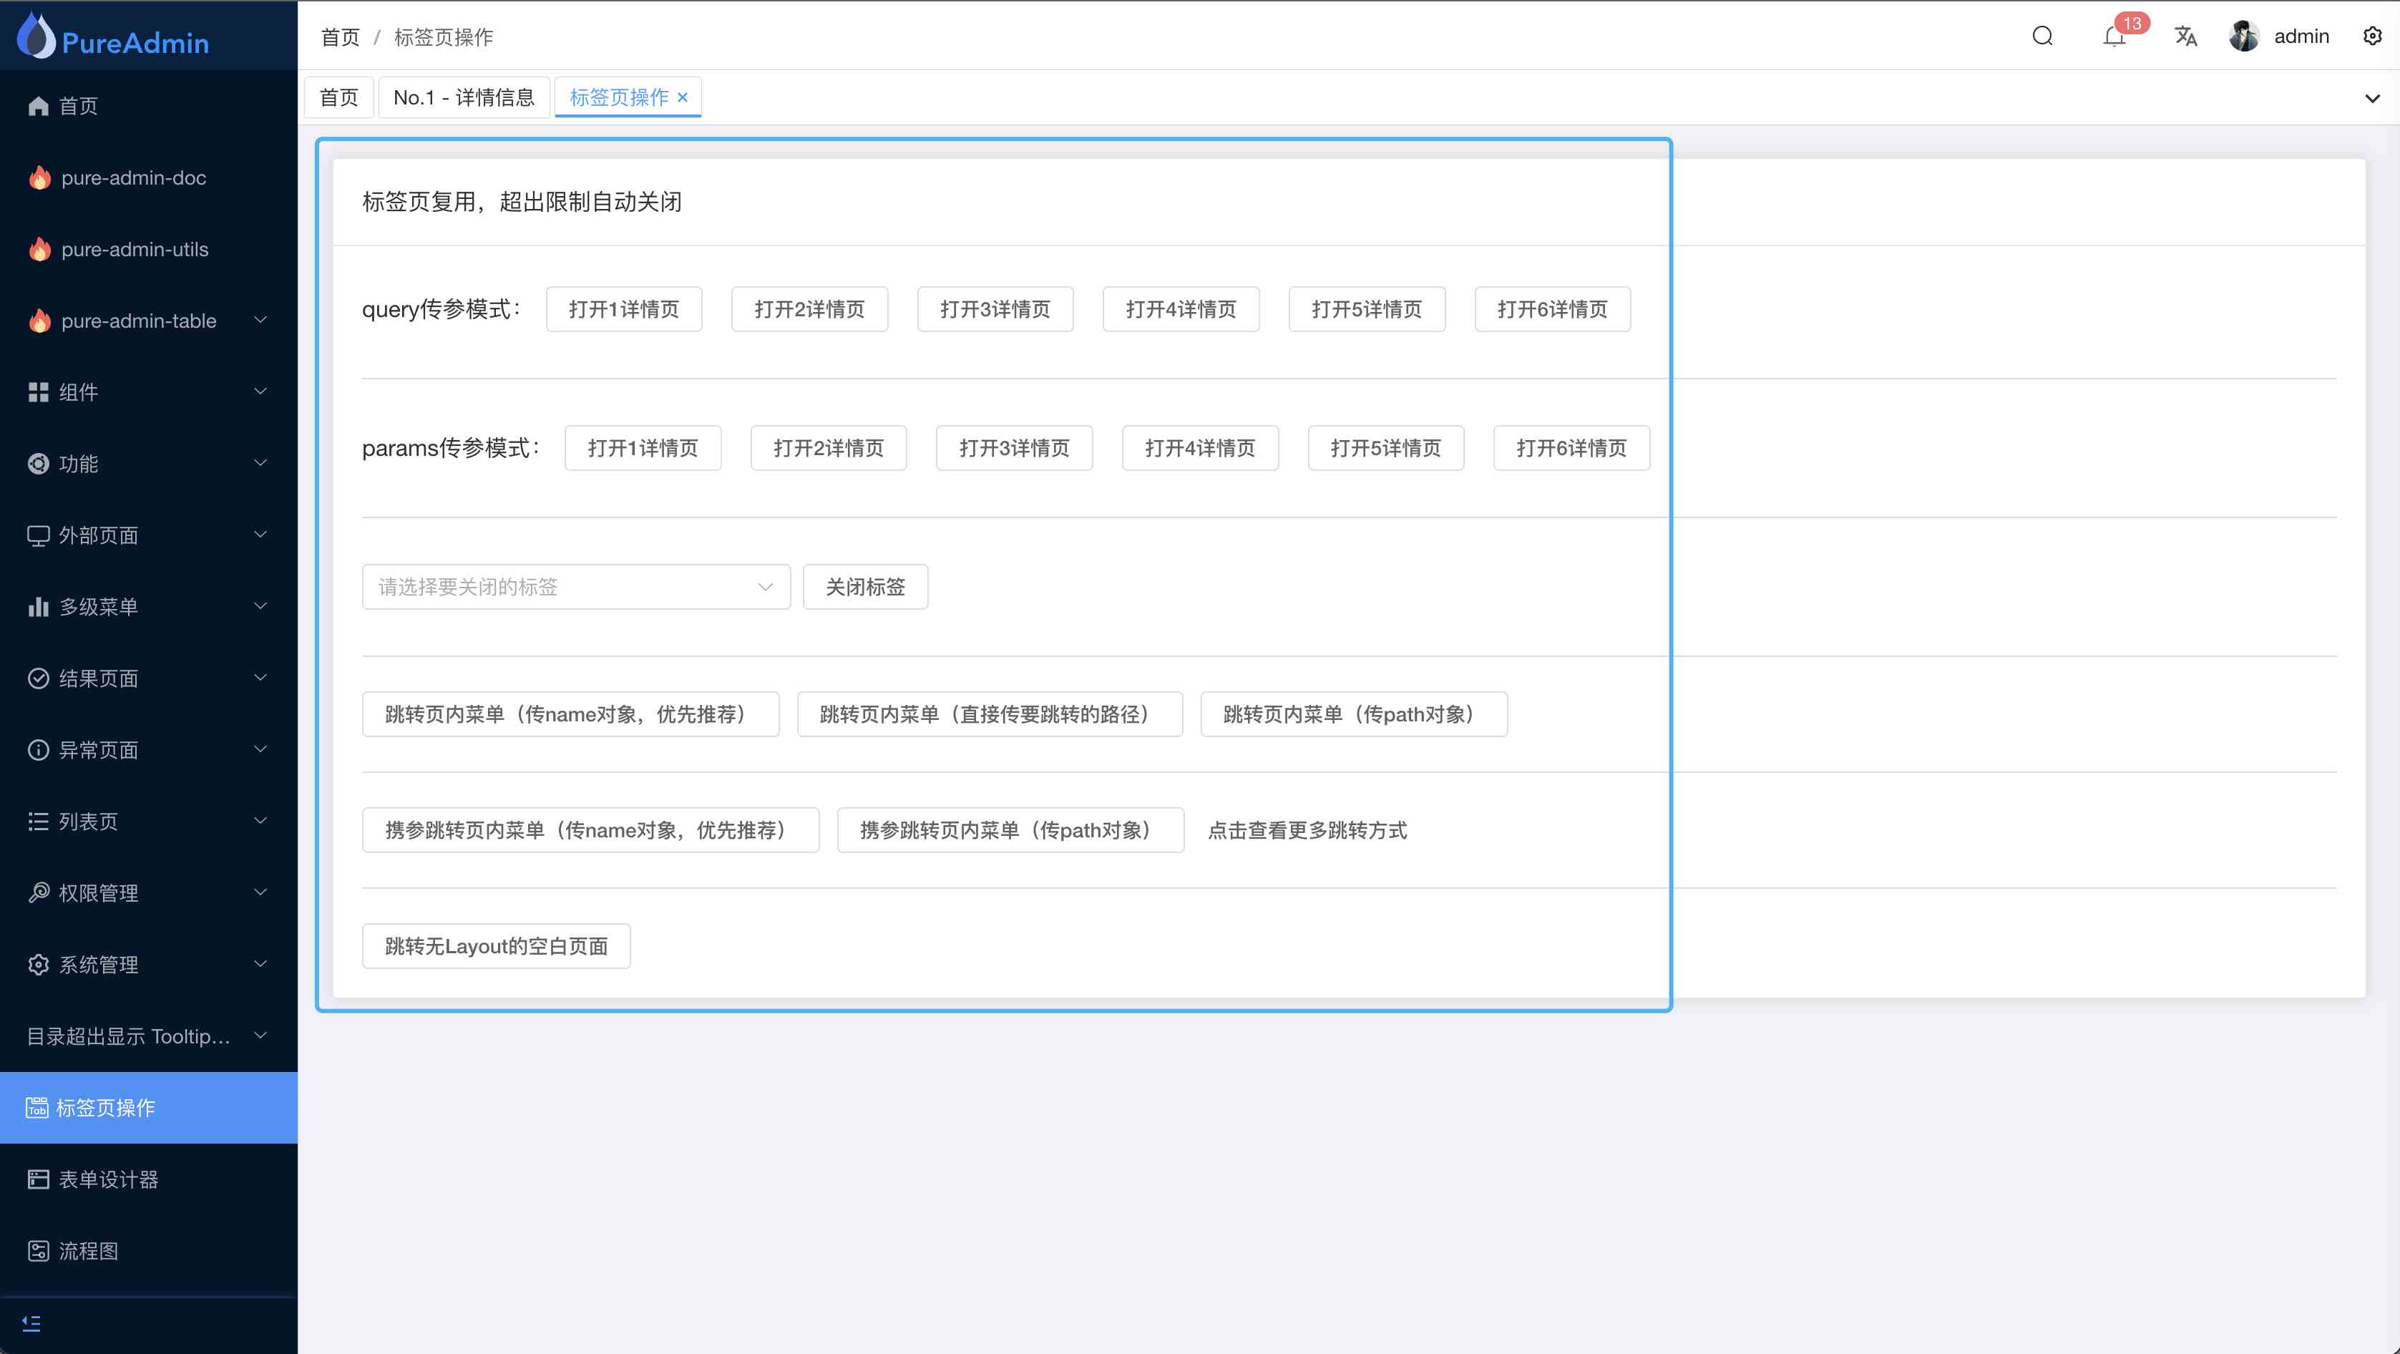The width and height of the screenshot is (2400, 1354).
Task: Open 流程图 flowchart menu item
Action: [x=89, y=1250]
